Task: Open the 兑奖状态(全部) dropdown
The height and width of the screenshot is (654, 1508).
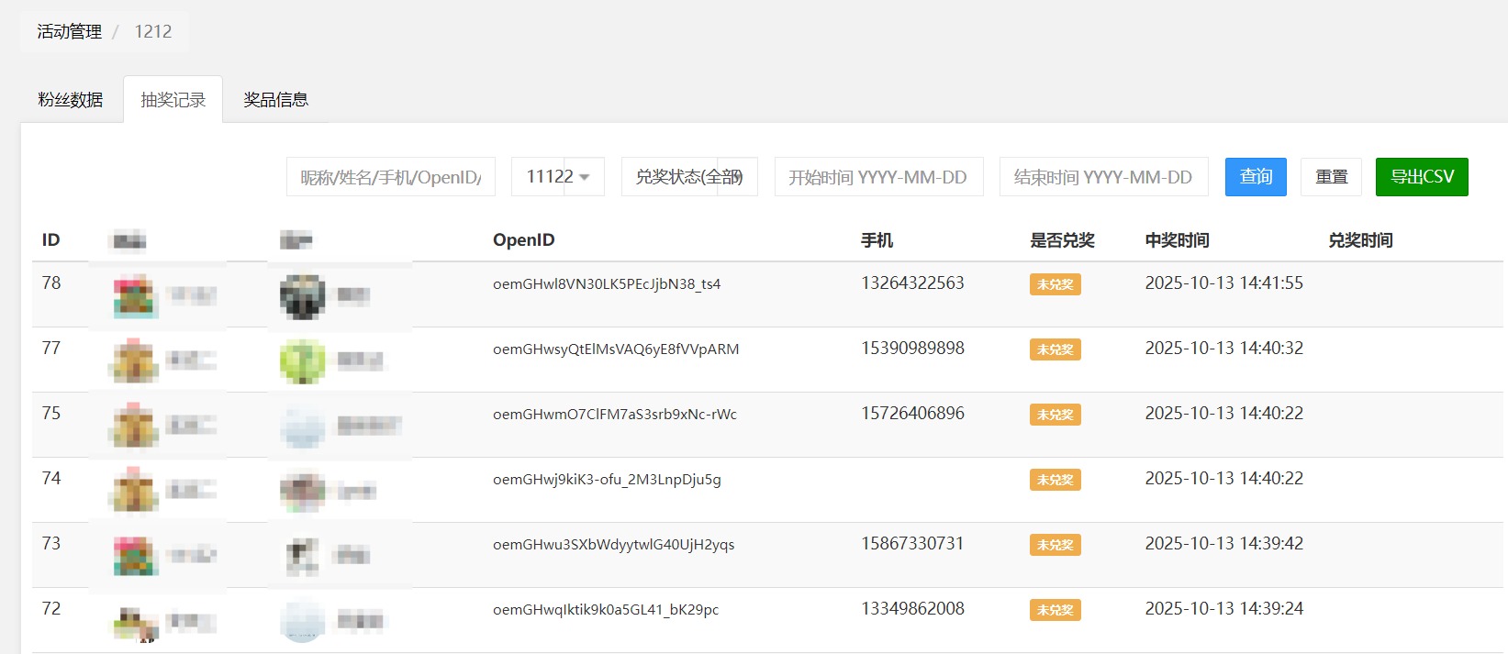Action: [x=689, y=177]
